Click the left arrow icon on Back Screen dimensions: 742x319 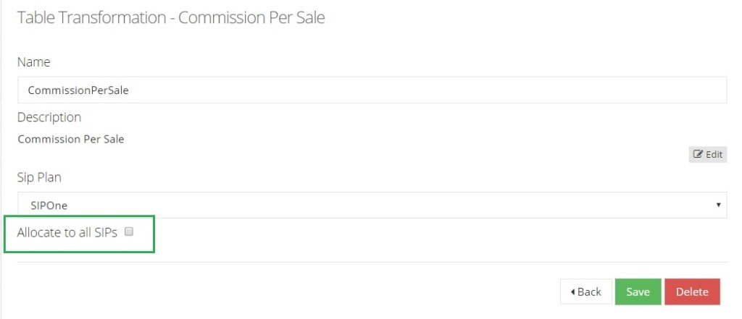point(572,292)
